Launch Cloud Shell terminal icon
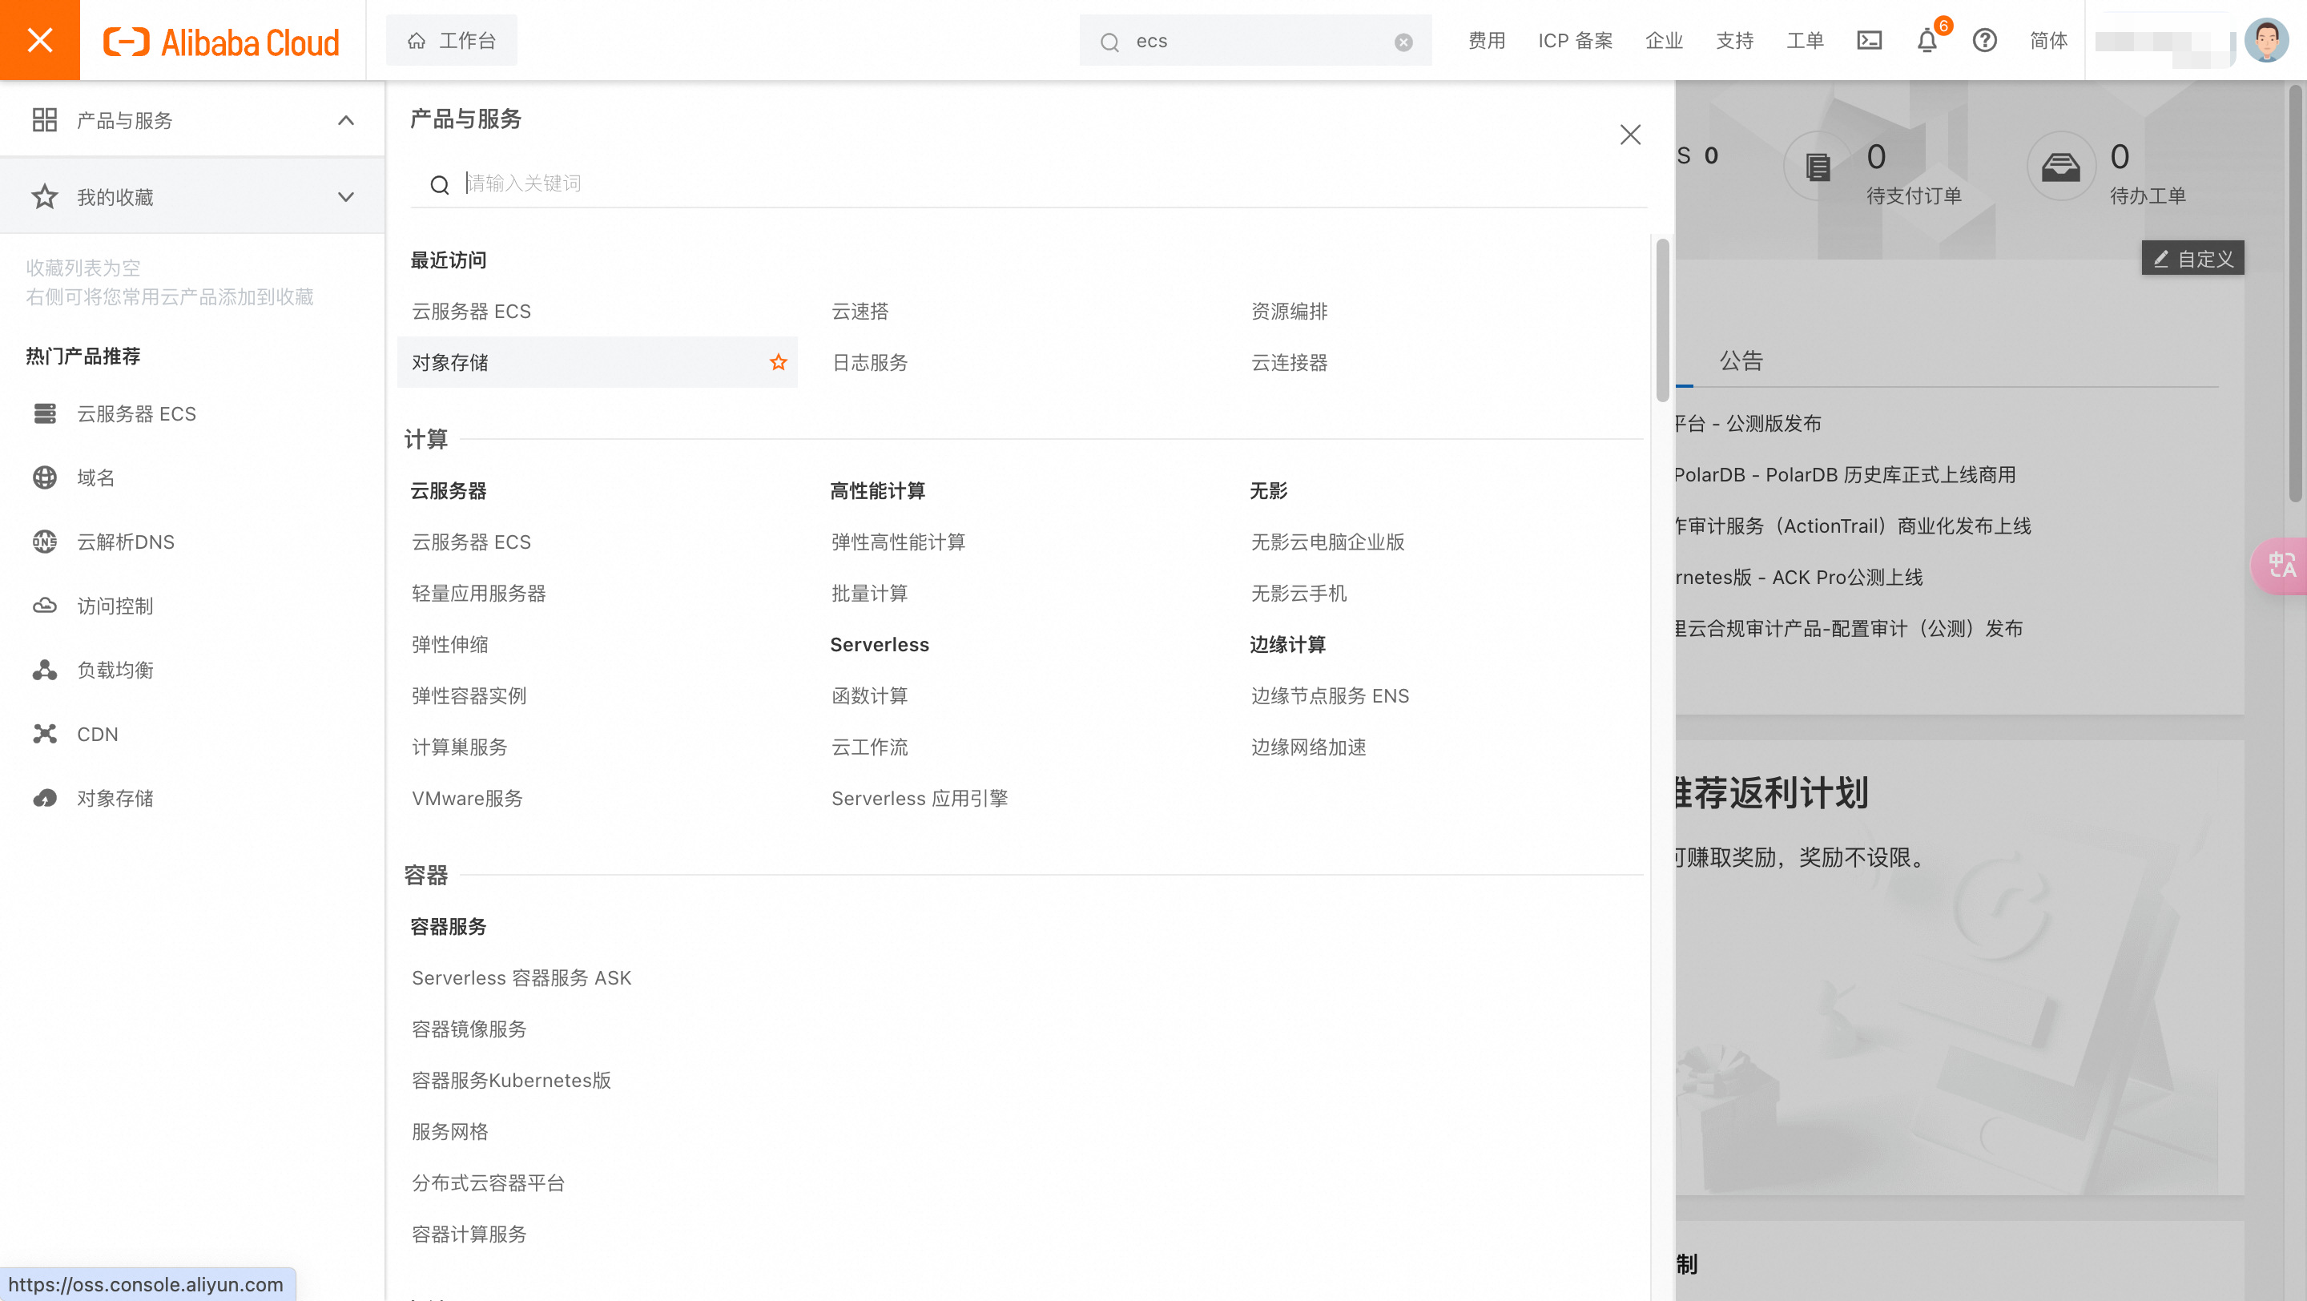2307x1301 pixels. (1869, 40)
